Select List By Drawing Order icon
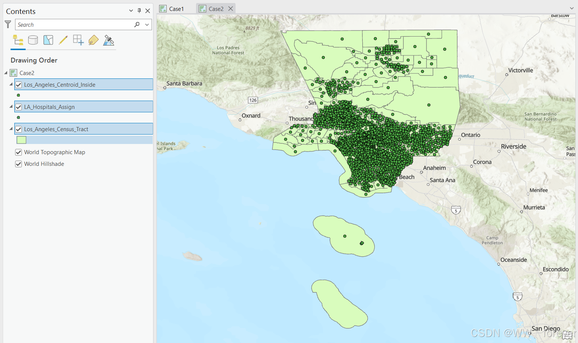This screenshot has height=343, width=578. [18, 40]
